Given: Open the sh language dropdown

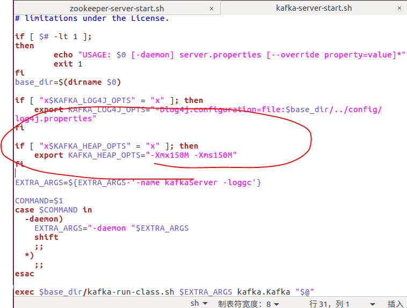Looking at the screenshot, I should coord(199,303).
